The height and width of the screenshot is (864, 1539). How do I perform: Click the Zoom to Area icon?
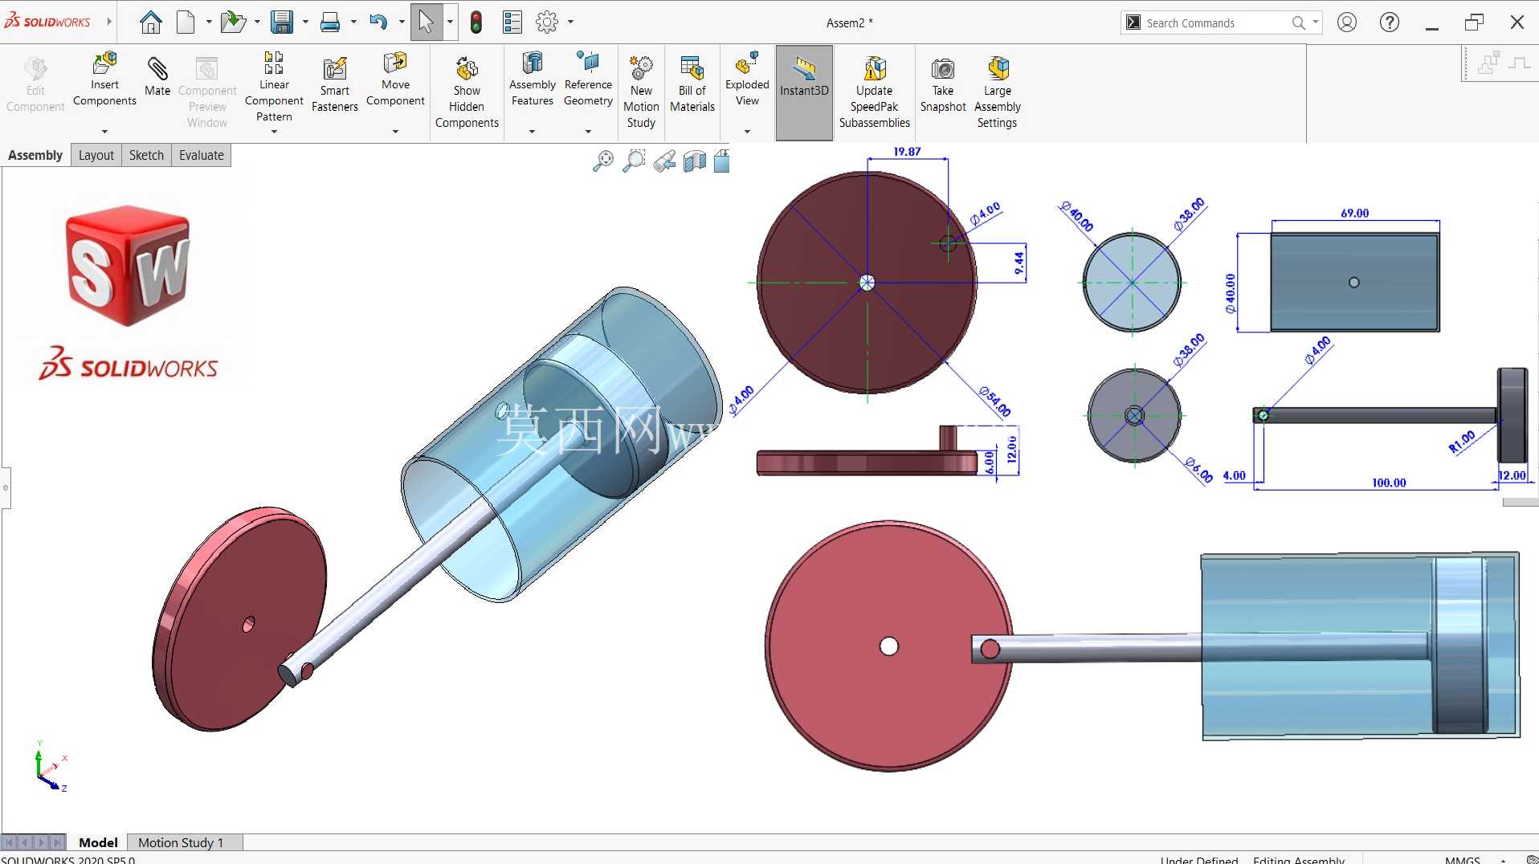point(634,161)
